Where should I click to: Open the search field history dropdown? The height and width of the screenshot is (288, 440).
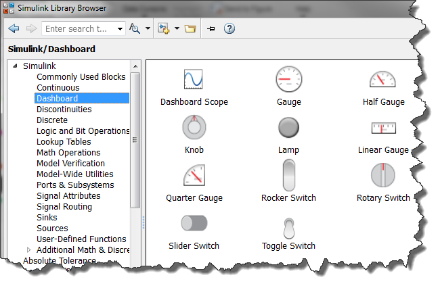click(120, 29)
